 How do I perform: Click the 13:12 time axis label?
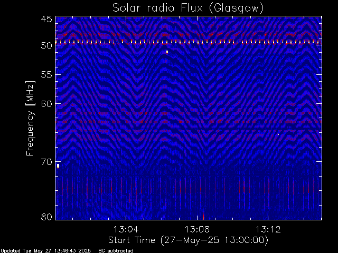[x=268, y=229]
